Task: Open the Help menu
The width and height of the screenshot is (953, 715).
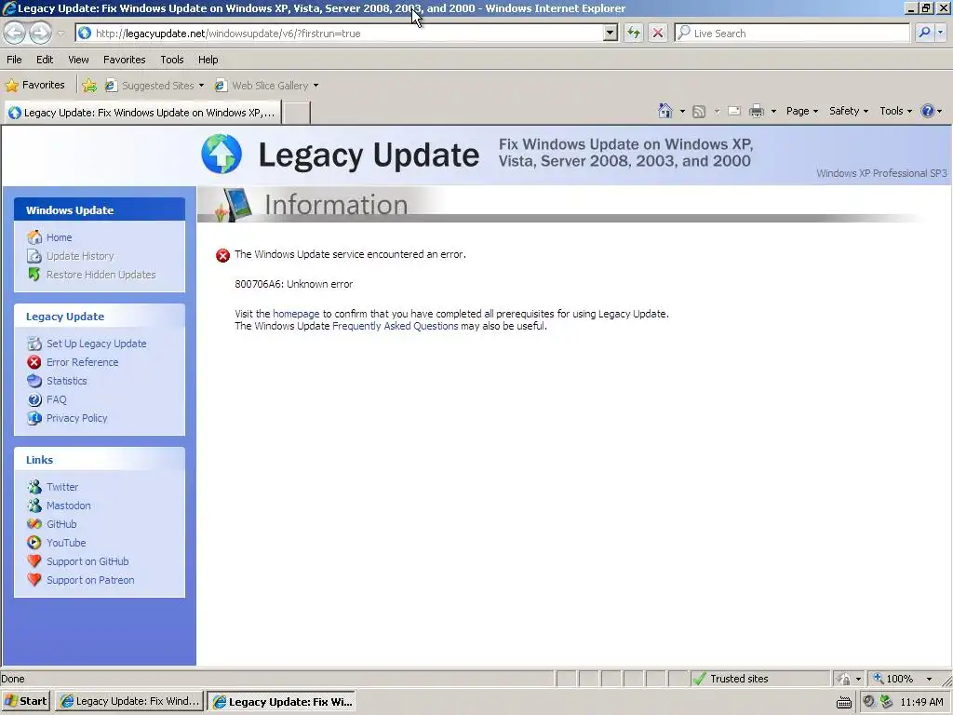Action: [x=208, y=60]
